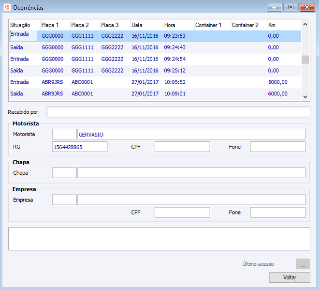Viewport: 319px width, 290px height.
Task: Click the Placa 3 column header
Action: (115, 25)
